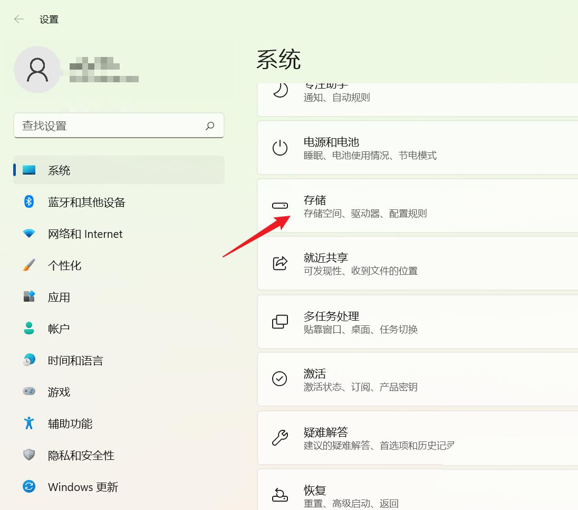578x510 pixels.
Task: Click the 辅助功能 accessibility icon
Action: (x=28, y=424)
